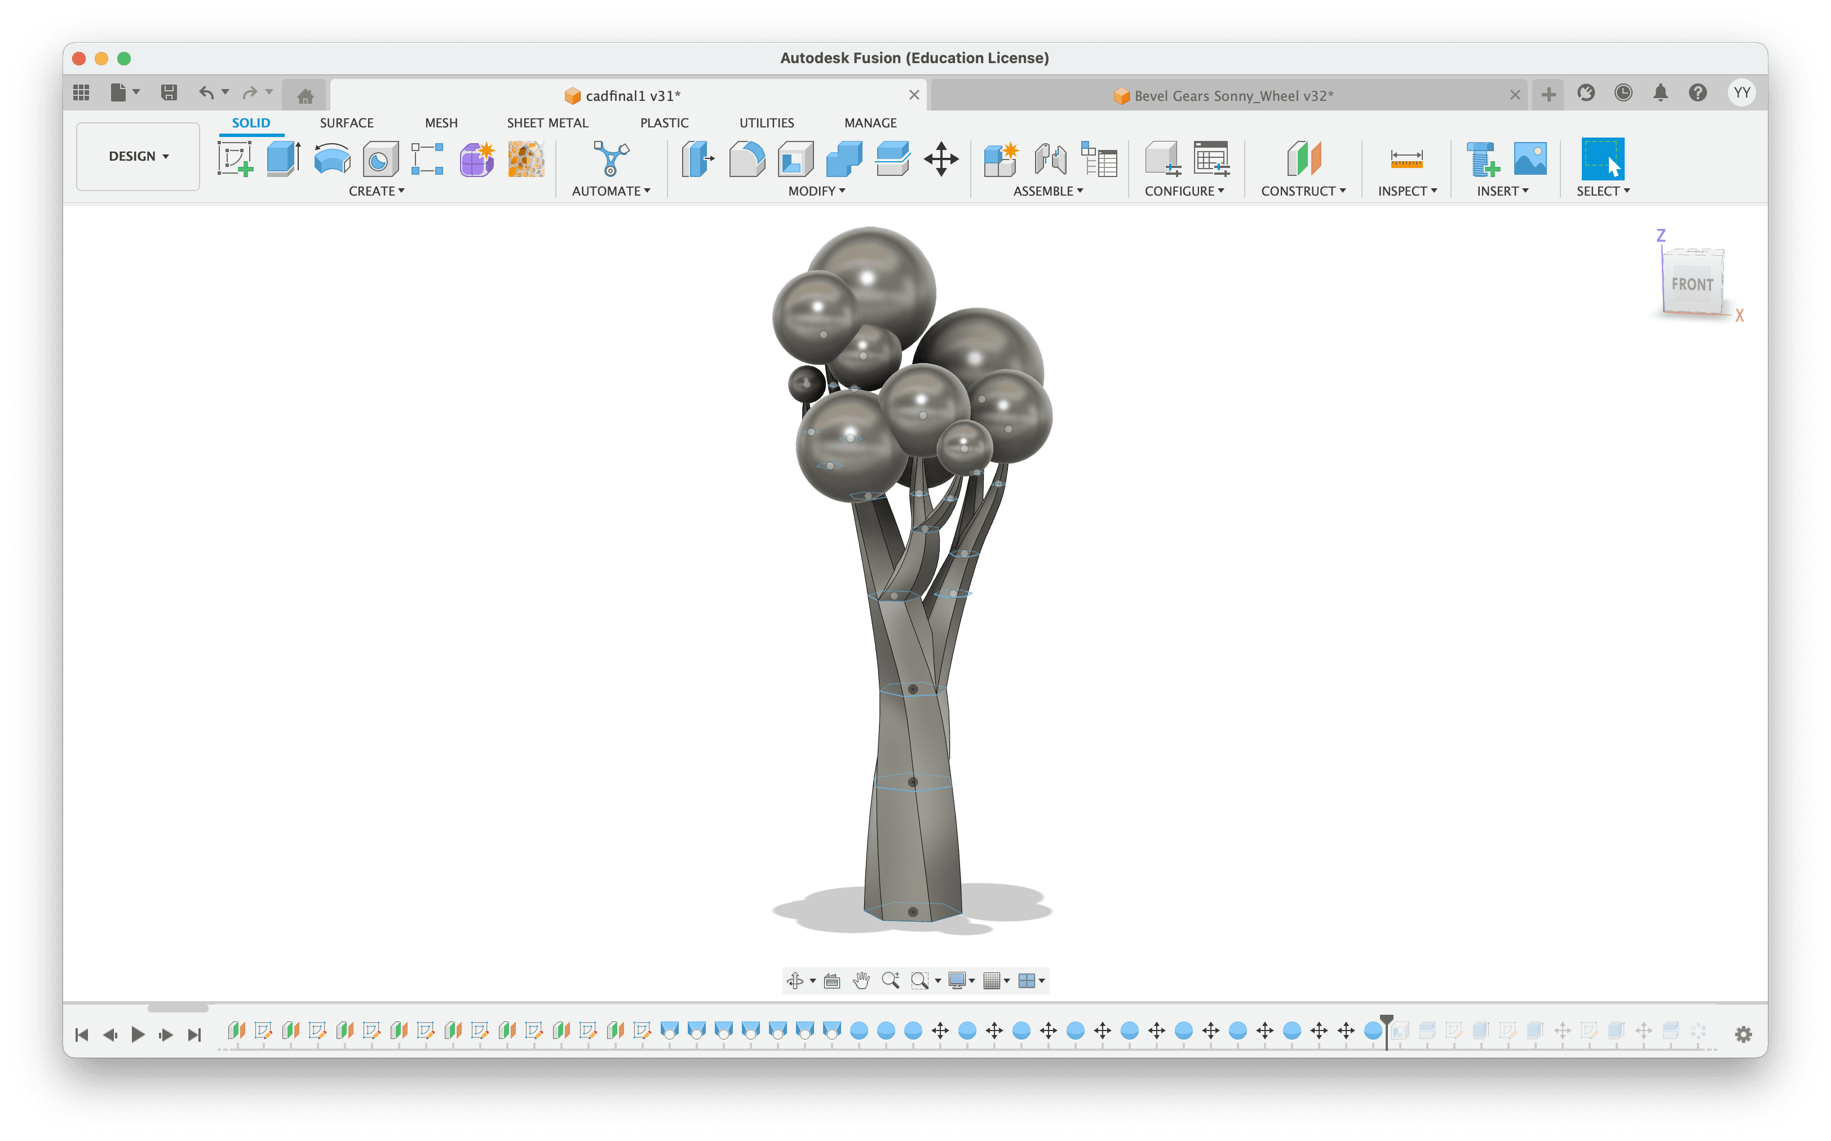Image resolution: width=1831 pixels, height=1141 pixels.
Task: Open the DESIGN workspace dropdown
Action: click(138, 156)
